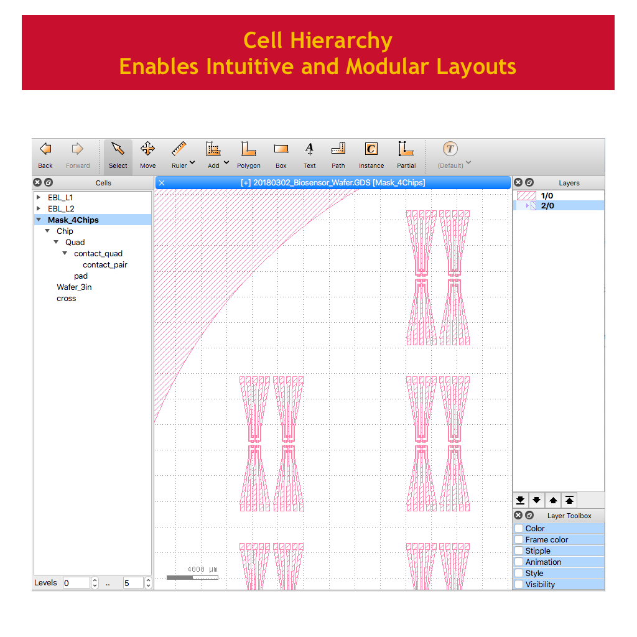
Task: Close the Layer Toolbox panel
Action: click(518, 515)
